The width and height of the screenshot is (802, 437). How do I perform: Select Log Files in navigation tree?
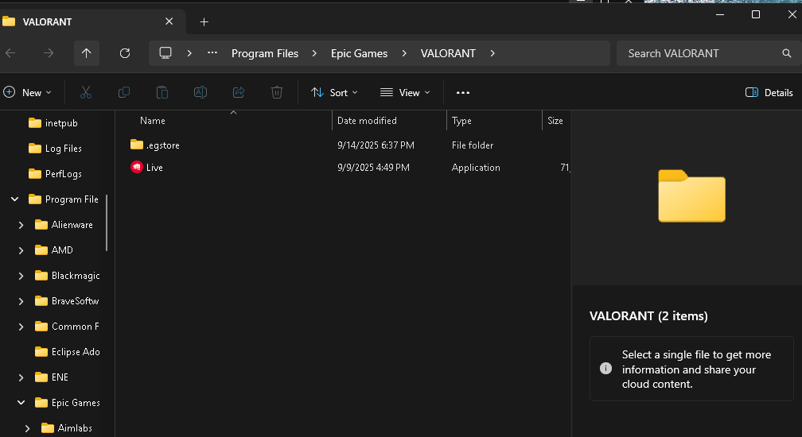point(64,149)
